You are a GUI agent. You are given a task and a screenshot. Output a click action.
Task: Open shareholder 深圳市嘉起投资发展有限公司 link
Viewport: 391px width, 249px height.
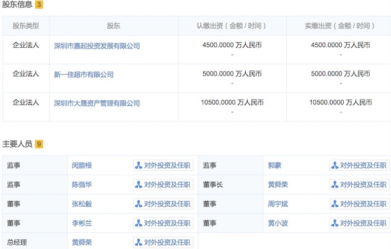(x=97, y=46)
